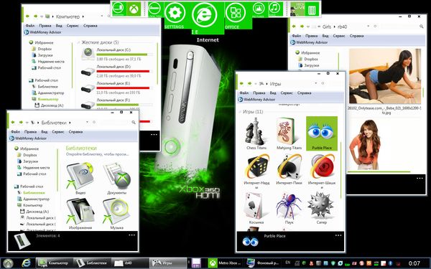Open address dropdown in Игры window
The image size is (431, 269).
[x=316, y=83]
